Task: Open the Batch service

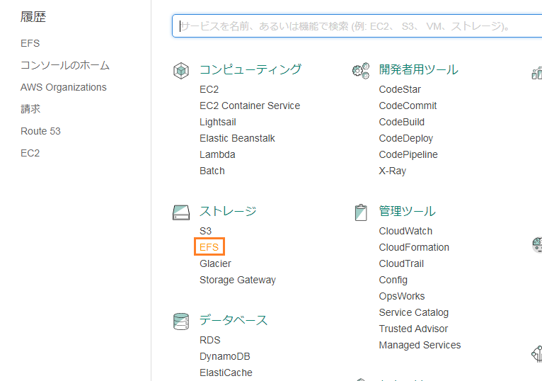Action: tap(212, 171)
